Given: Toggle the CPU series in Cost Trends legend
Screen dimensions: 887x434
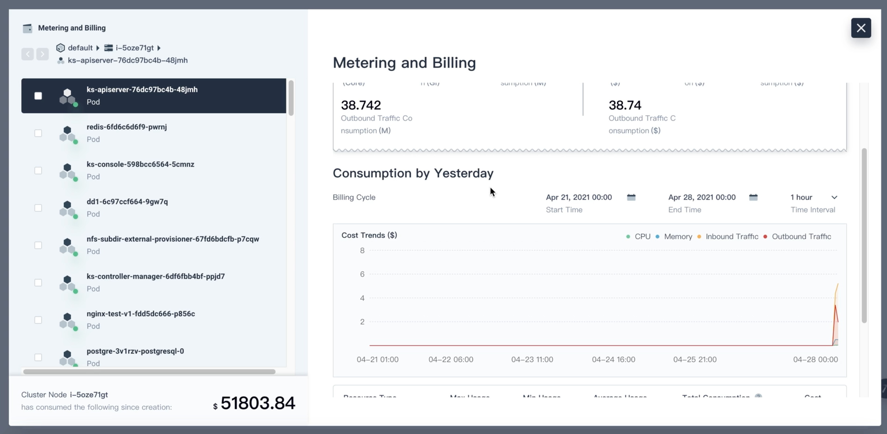Looking at the screenshot, I should (x=639, y=236).
